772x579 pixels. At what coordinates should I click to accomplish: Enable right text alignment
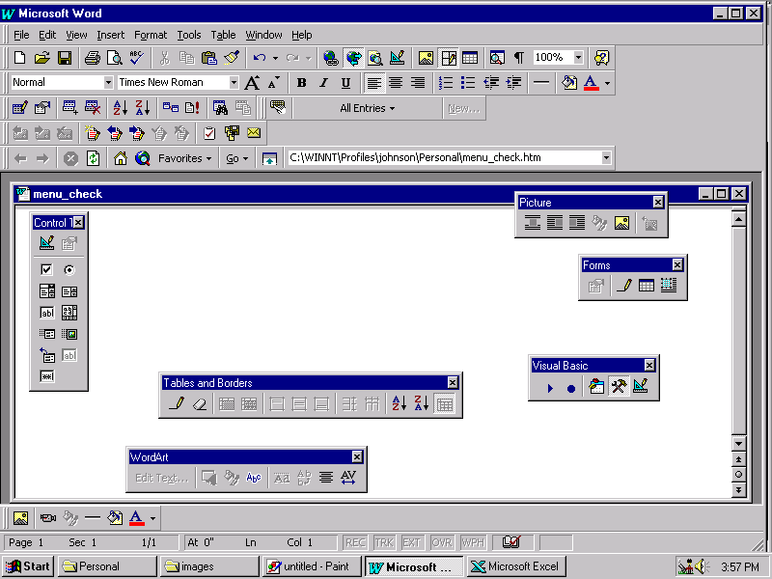[418, 83]
